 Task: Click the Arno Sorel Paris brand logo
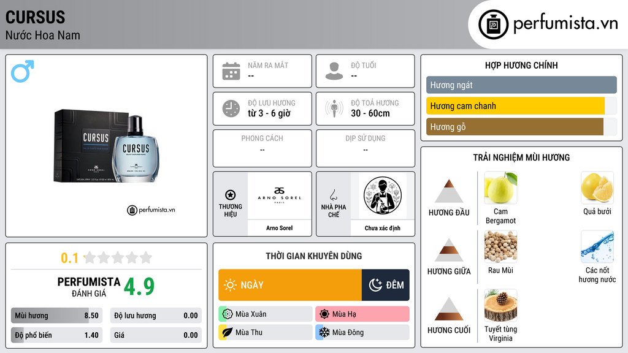coord(280,195)
